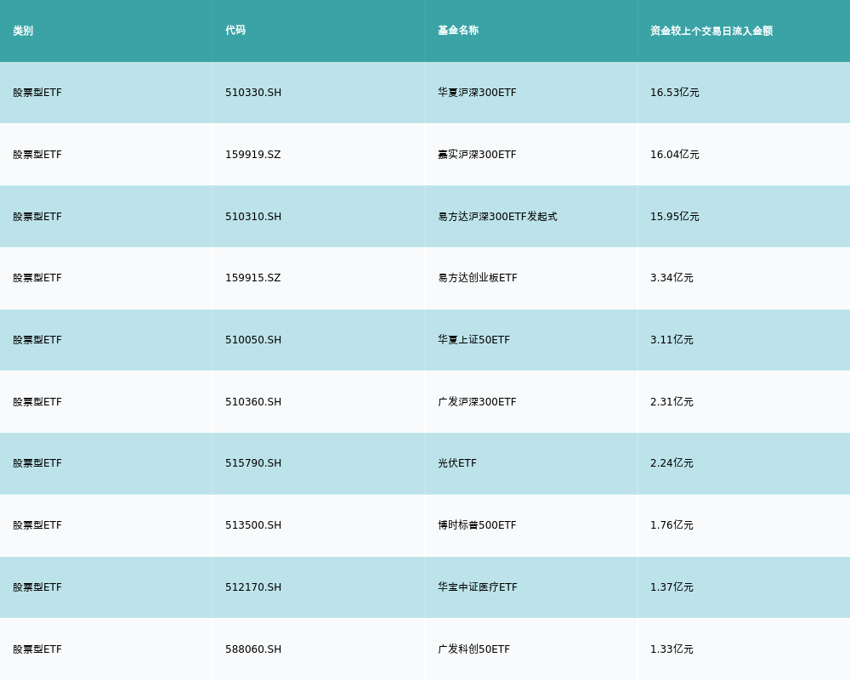Select code 513500.SH
The width and height of the screenshot is (850, 680).
(253, 525)
